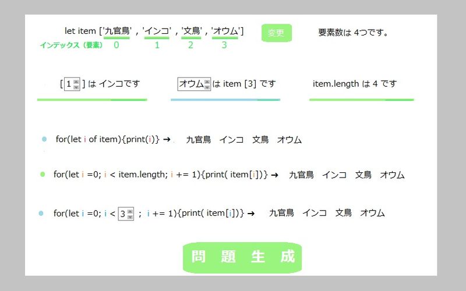Click the bullet beside the third for loop
Image resolution: width=466 pixels, height=291 pixels.
click(41, 214)
